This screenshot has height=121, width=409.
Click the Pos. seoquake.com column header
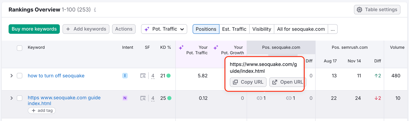281,47
